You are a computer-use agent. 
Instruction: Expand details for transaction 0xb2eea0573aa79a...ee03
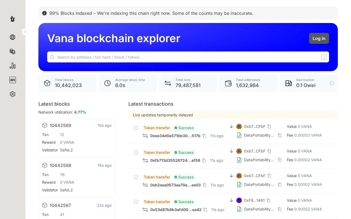coord(136,177)
